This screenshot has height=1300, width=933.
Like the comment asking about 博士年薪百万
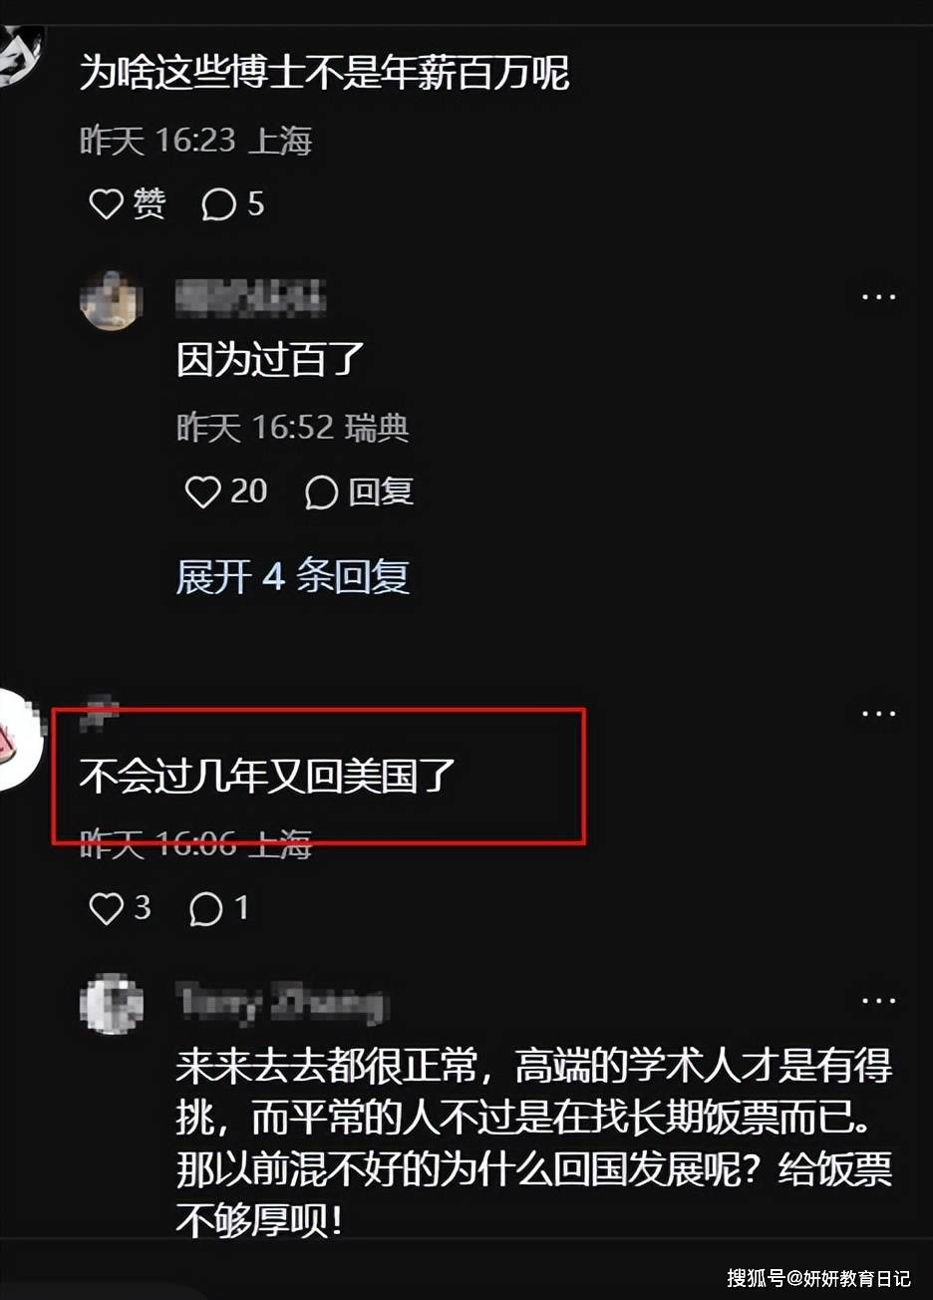tap(127, 204)
